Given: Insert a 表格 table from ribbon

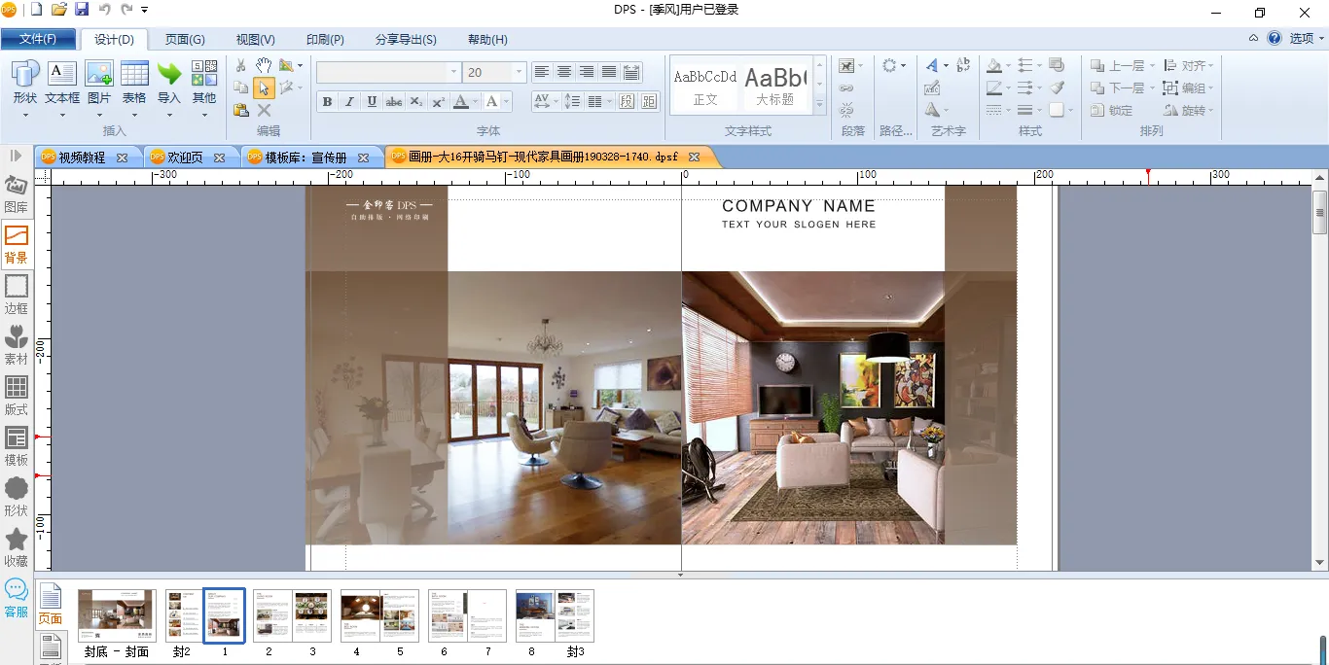Looking at the screenshot, I should click(134, 83).
